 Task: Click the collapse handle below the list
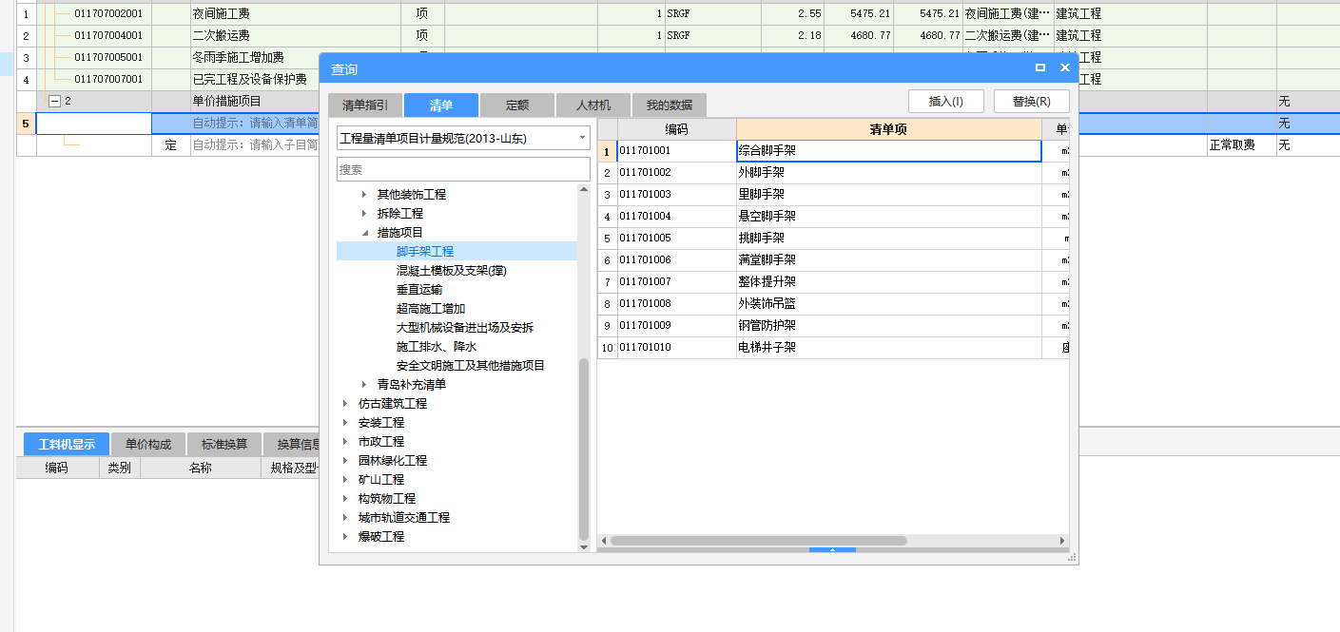click(831, 550)
